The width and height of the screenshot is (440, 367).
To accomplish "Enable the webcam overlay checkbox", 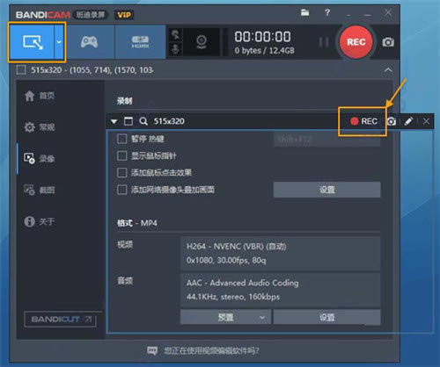I will click(121, 190).
